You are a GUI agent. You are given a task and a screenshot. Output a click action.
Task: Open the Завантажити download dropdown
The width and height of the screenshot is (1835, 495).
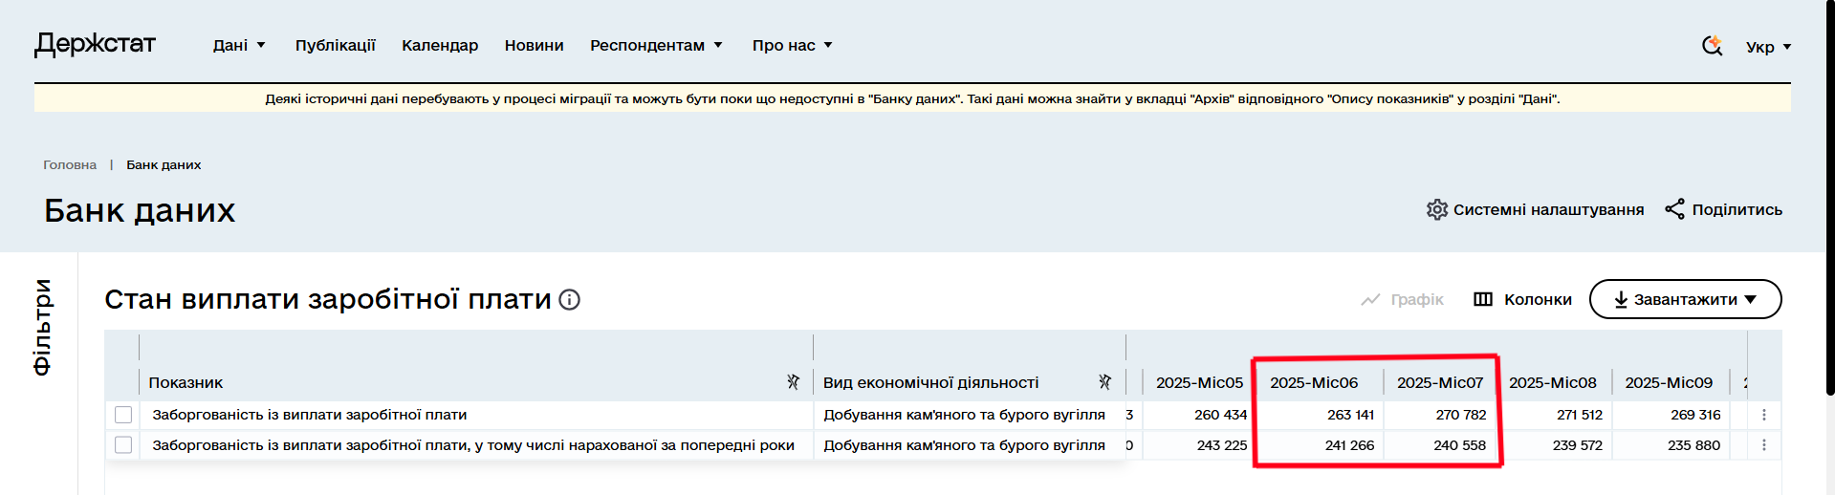click(x=1685, y=299)
